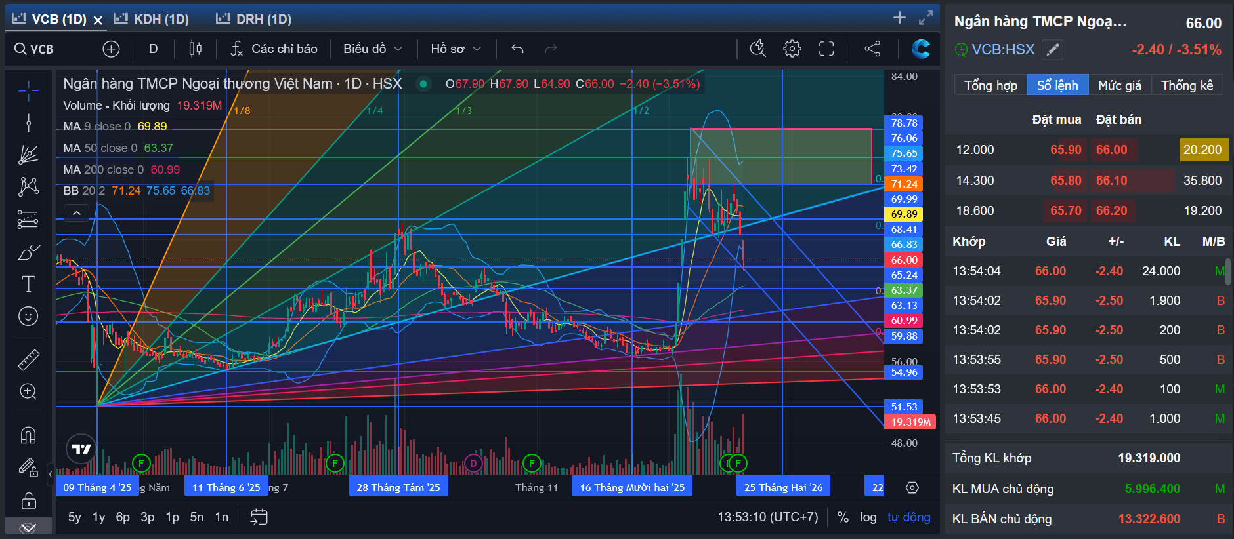
Task: Collapse the indicator legend chevron
Action: [x=77, y=213]
